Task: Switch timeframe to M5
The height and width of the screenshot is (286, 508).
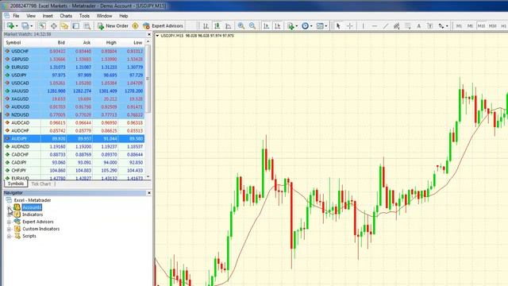Action: pyautogui.click(x=470, y=25)
